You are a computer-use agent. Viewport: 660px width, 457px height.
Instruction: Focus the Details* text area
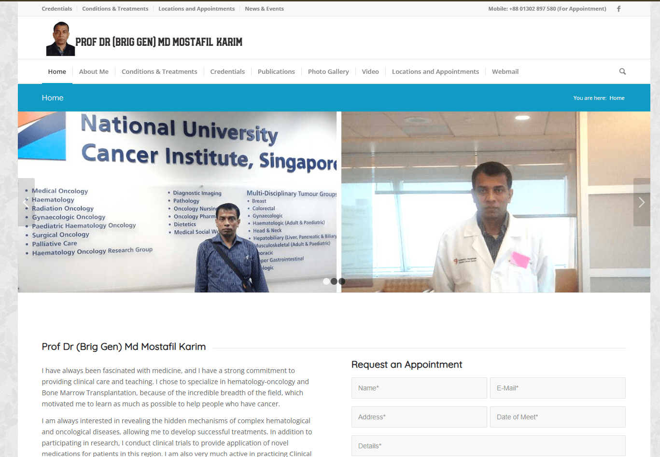pyautogui.click(x=489, y=446)
